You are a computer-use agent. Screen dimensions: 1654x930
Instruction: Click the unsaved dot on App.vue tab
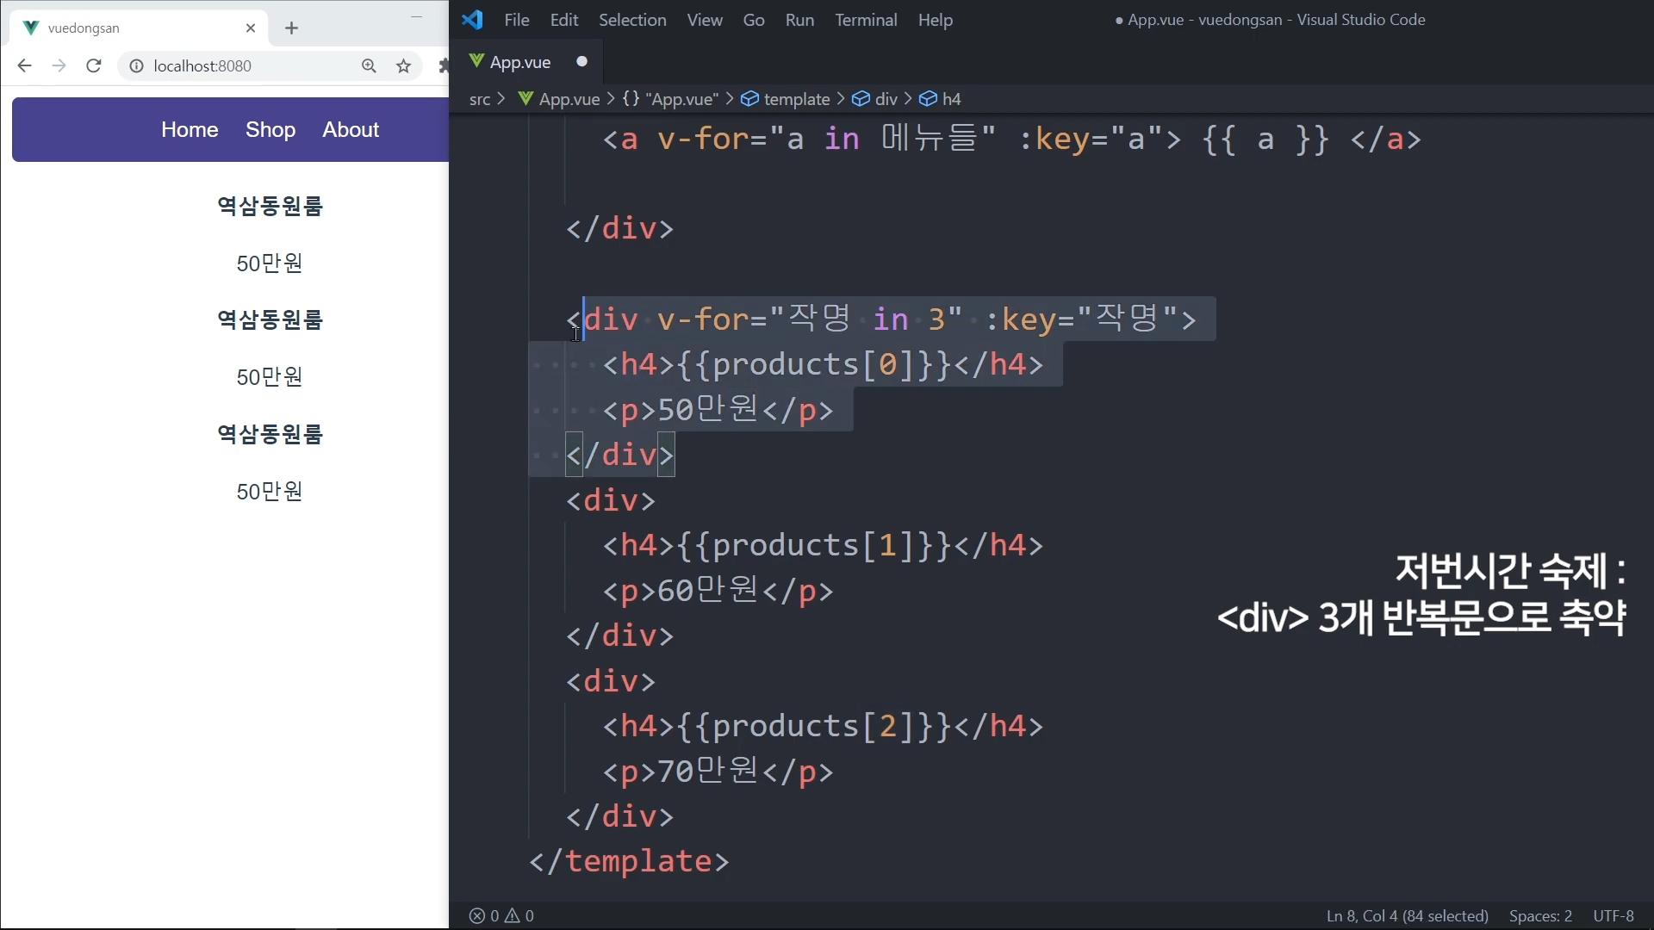pyautogui.click(x=581, y=62)
